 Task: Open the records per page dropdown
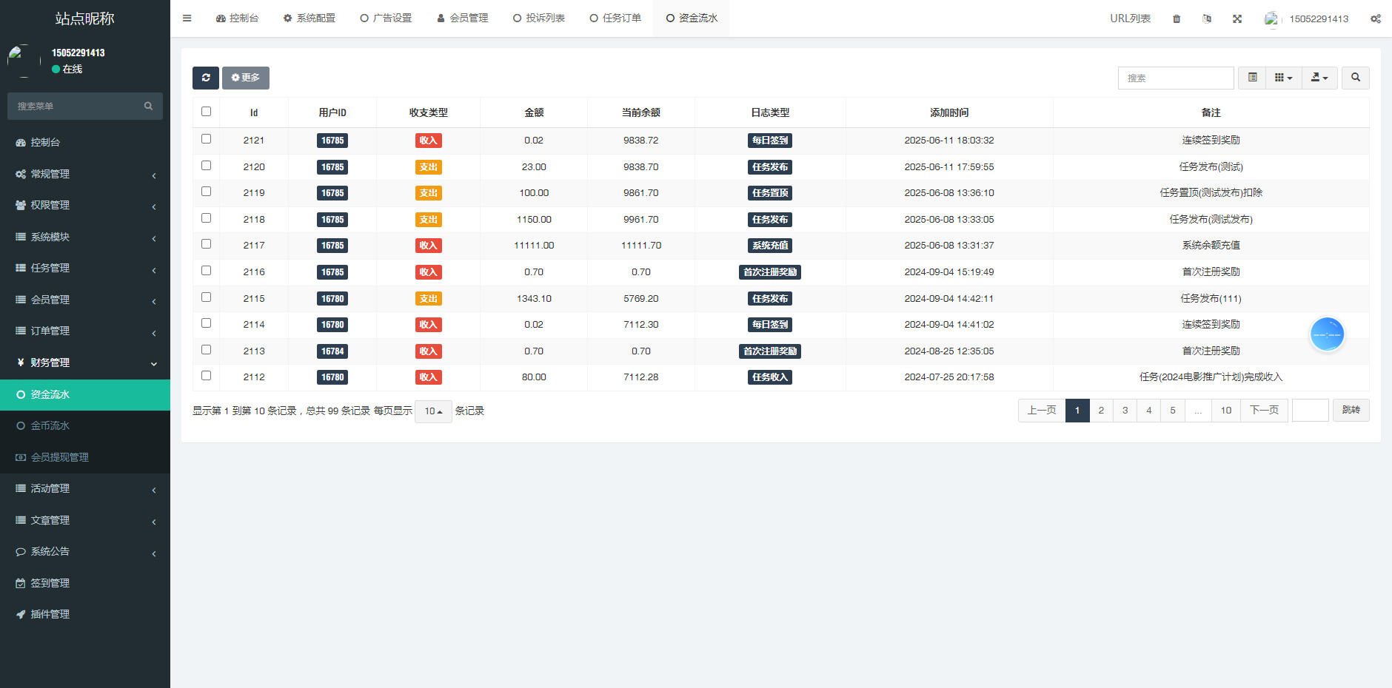[x=433, y=411]
